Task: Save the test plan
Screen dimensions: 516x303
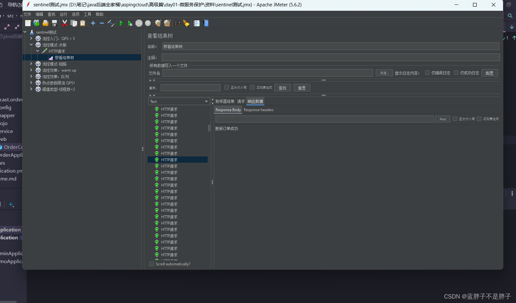Action: coord(54,23)
